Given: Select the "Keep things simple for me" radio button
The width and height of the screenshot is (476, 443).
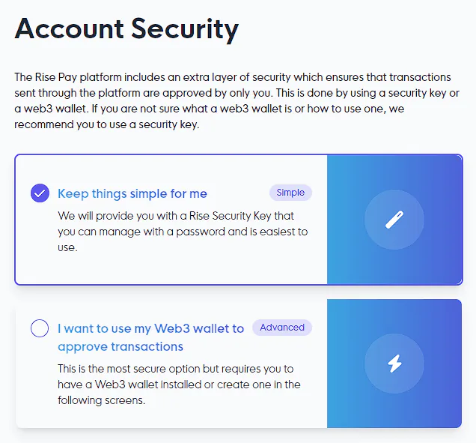Looking at the screenshot, I should tap(40, 193).
